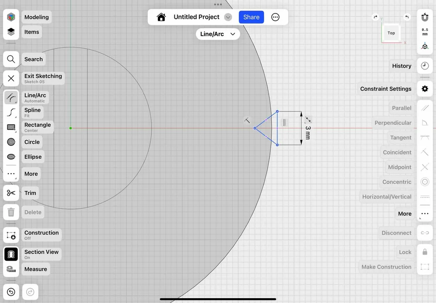Viewport: 436px width, 303px height.
Task: Apply the Midpoint constraint icon
Action: point(425,167)
